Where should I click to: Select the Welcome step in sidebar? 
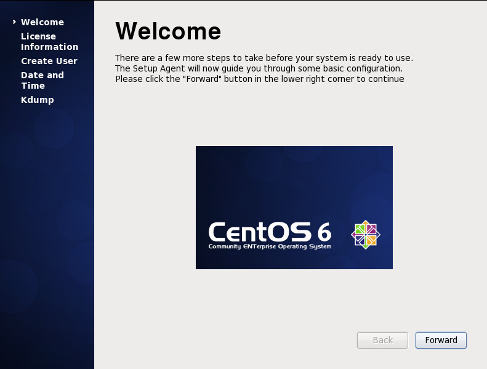pyautogui.click(x=42, y=22)
